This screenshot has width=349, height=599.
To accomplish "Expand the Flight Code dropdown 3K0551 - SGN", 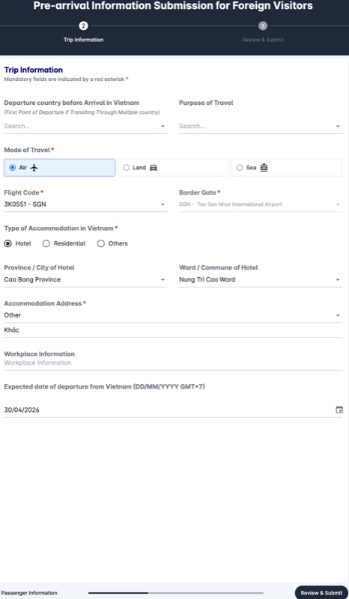I will tap(85, 204).
